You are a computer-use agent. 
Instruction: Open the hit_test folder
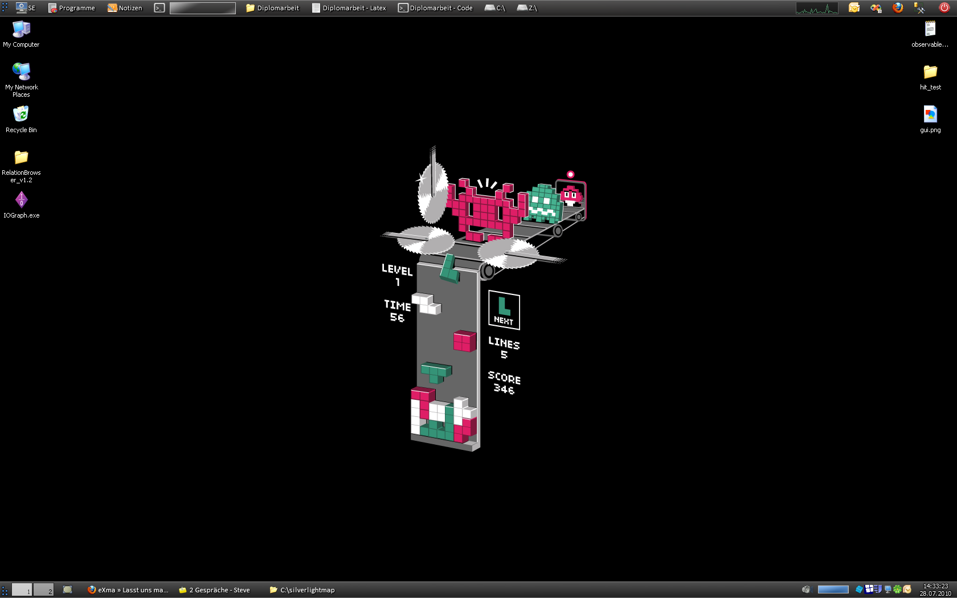(930, 77)
